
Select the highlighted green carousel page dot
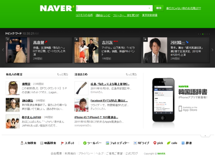point(203,34)
